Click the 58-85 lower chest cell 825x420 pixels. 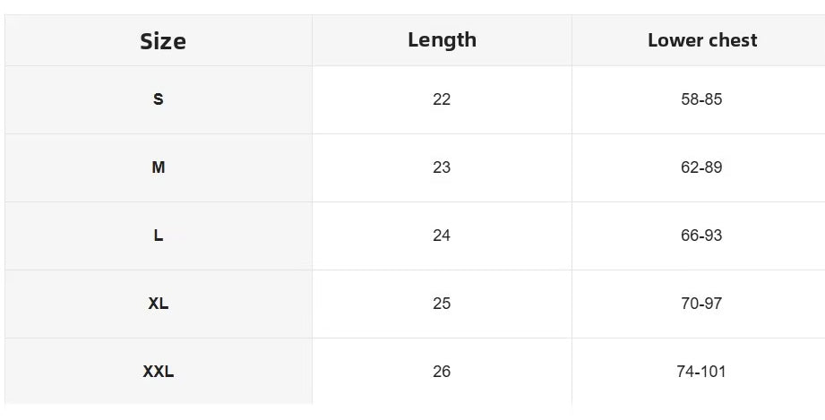tap(701, 99)
